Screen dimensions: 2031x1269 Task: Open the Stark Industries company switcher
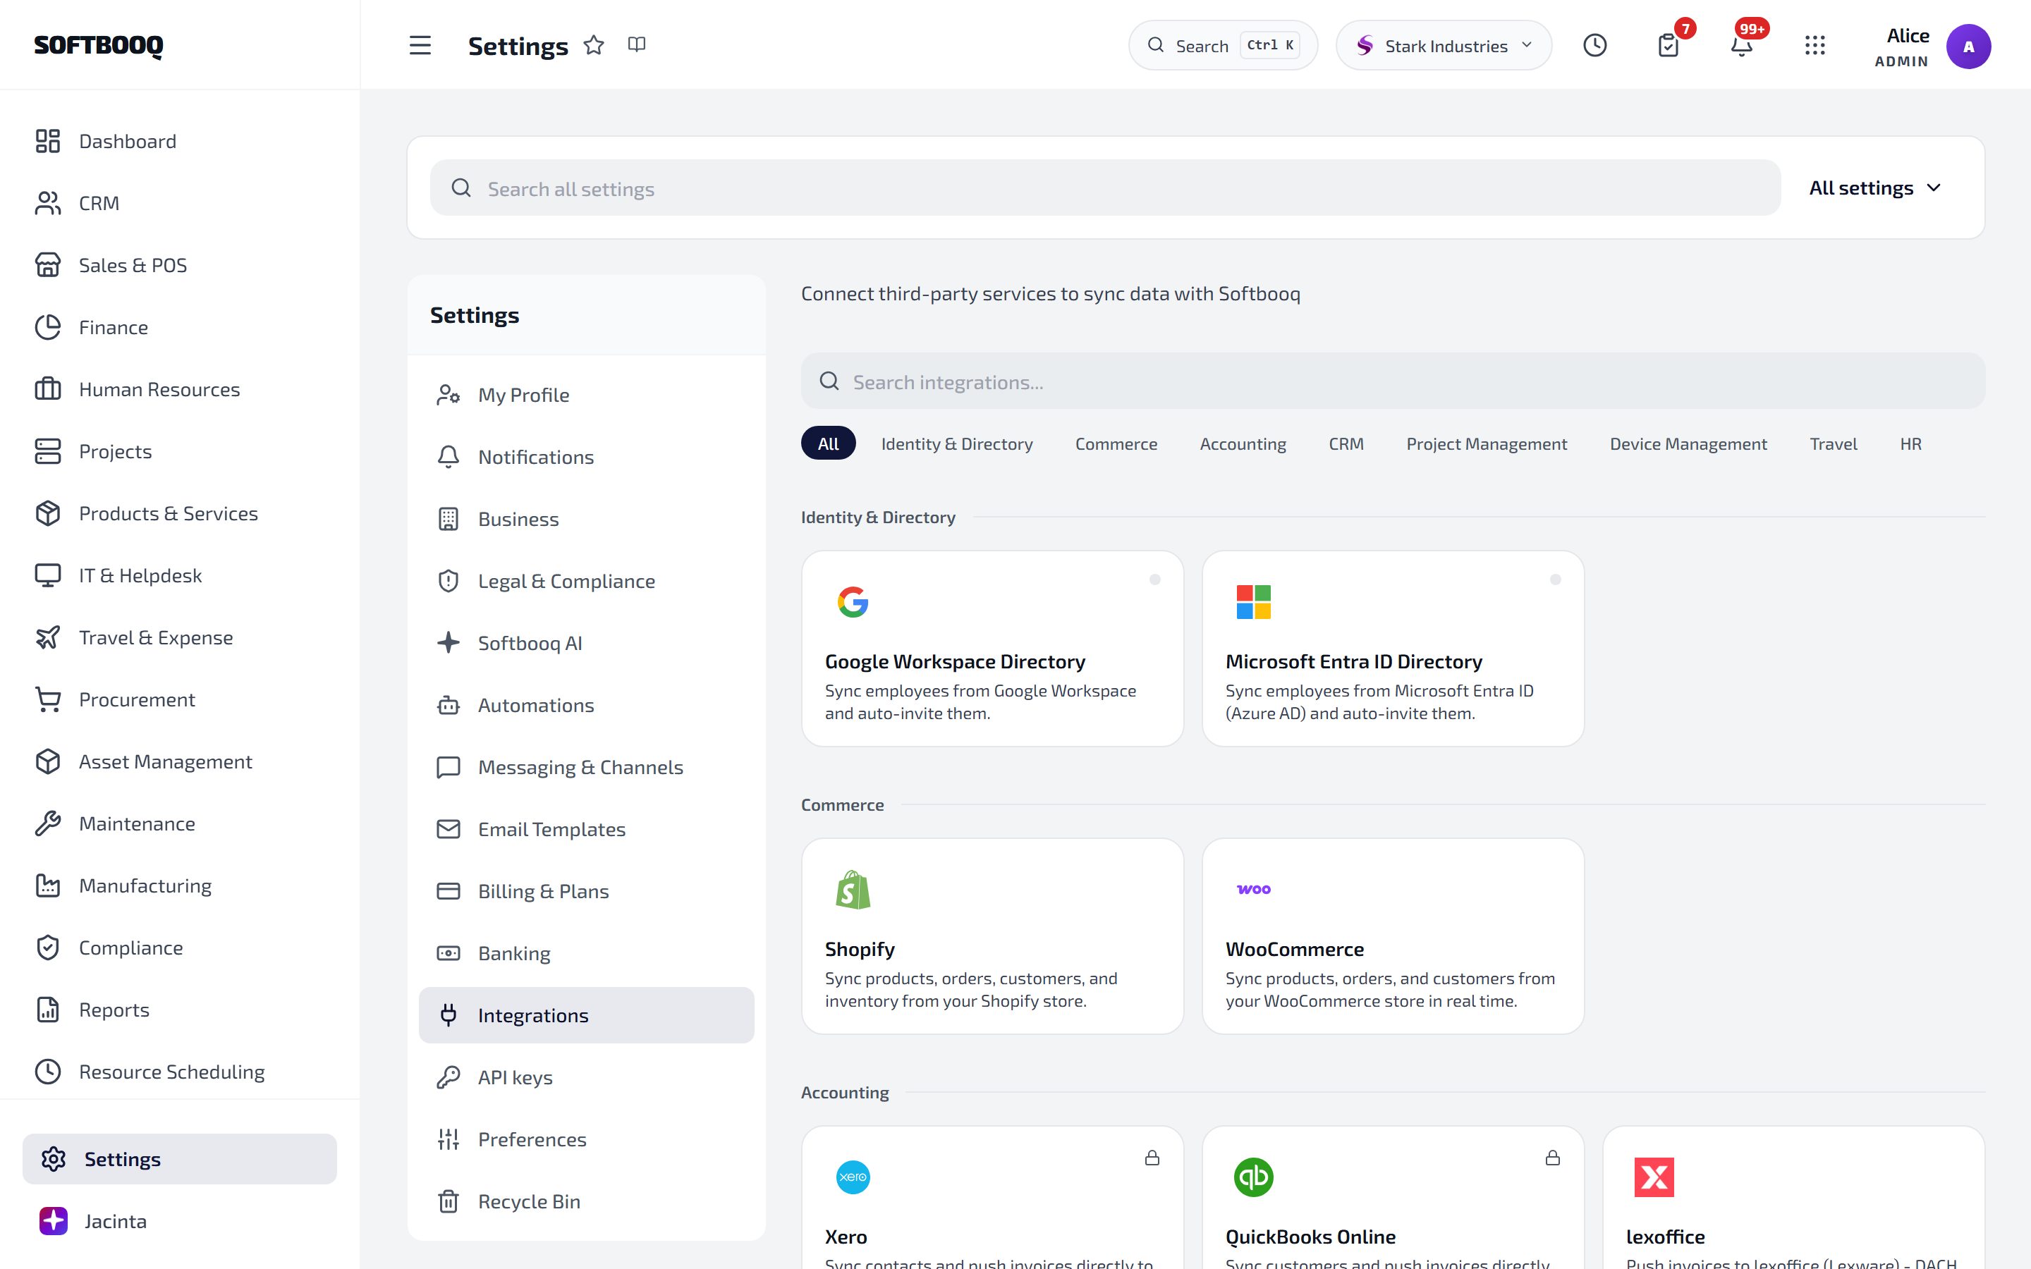pyautogui.click(x=1444, y=45)
